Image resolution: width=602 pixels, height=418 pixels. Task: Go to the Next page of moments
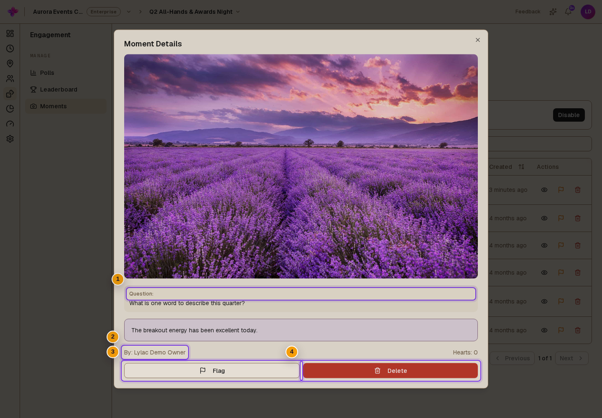point(571,358)
